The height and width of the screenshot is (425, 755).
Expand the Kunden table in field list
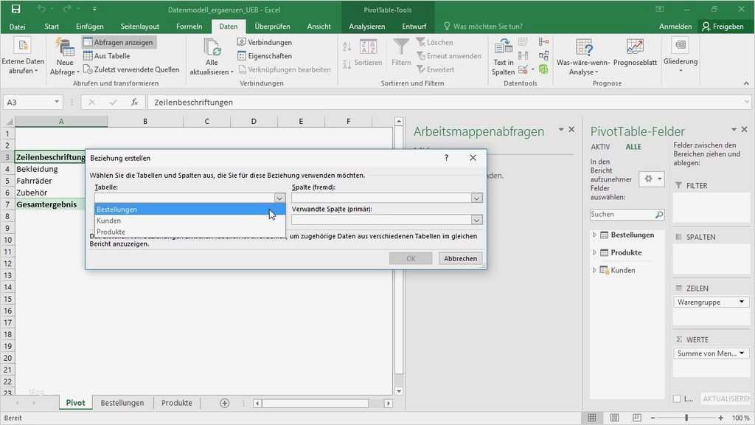[595, 270]
